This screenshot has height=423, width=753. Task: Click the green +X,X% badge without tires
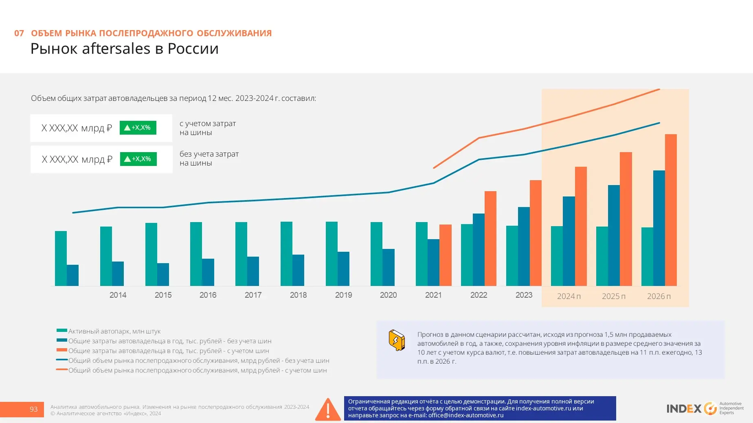pyautogui.click(x=138, y=159)
